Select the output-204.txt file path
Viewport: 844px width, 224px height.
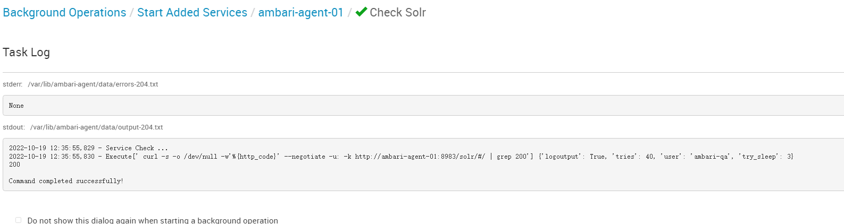click(96, 127)
